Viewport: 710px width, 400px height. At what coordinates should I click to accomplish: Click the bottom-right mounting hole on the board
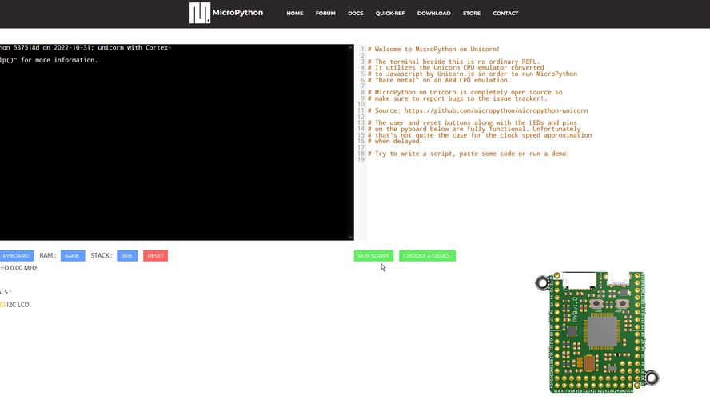point(652,378)
